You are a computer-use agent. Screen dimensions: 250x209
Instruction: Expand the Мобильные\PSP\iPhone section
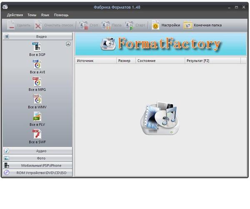[x=37, y=165]
